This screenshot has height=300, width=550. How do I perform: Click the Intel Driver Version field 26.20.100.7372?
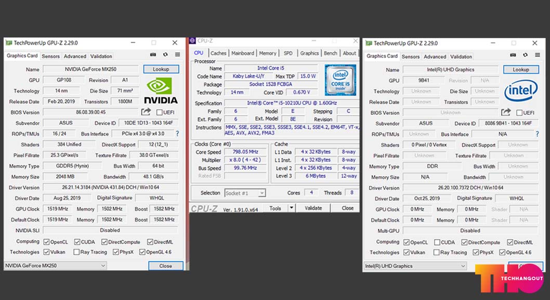click(x=470, y=188)
